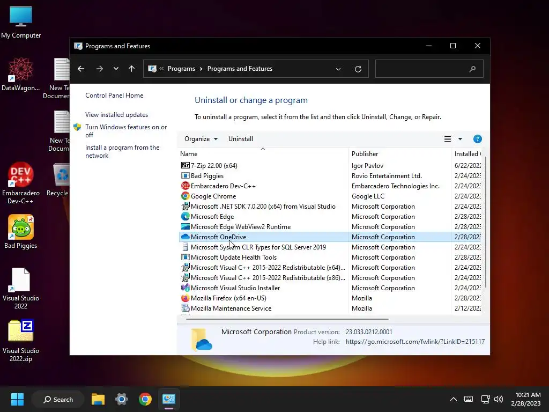Click the Visual C++ Redistributable (x64) icon
The width and height of the screenshot is (549, 412).
click(185, 267)
